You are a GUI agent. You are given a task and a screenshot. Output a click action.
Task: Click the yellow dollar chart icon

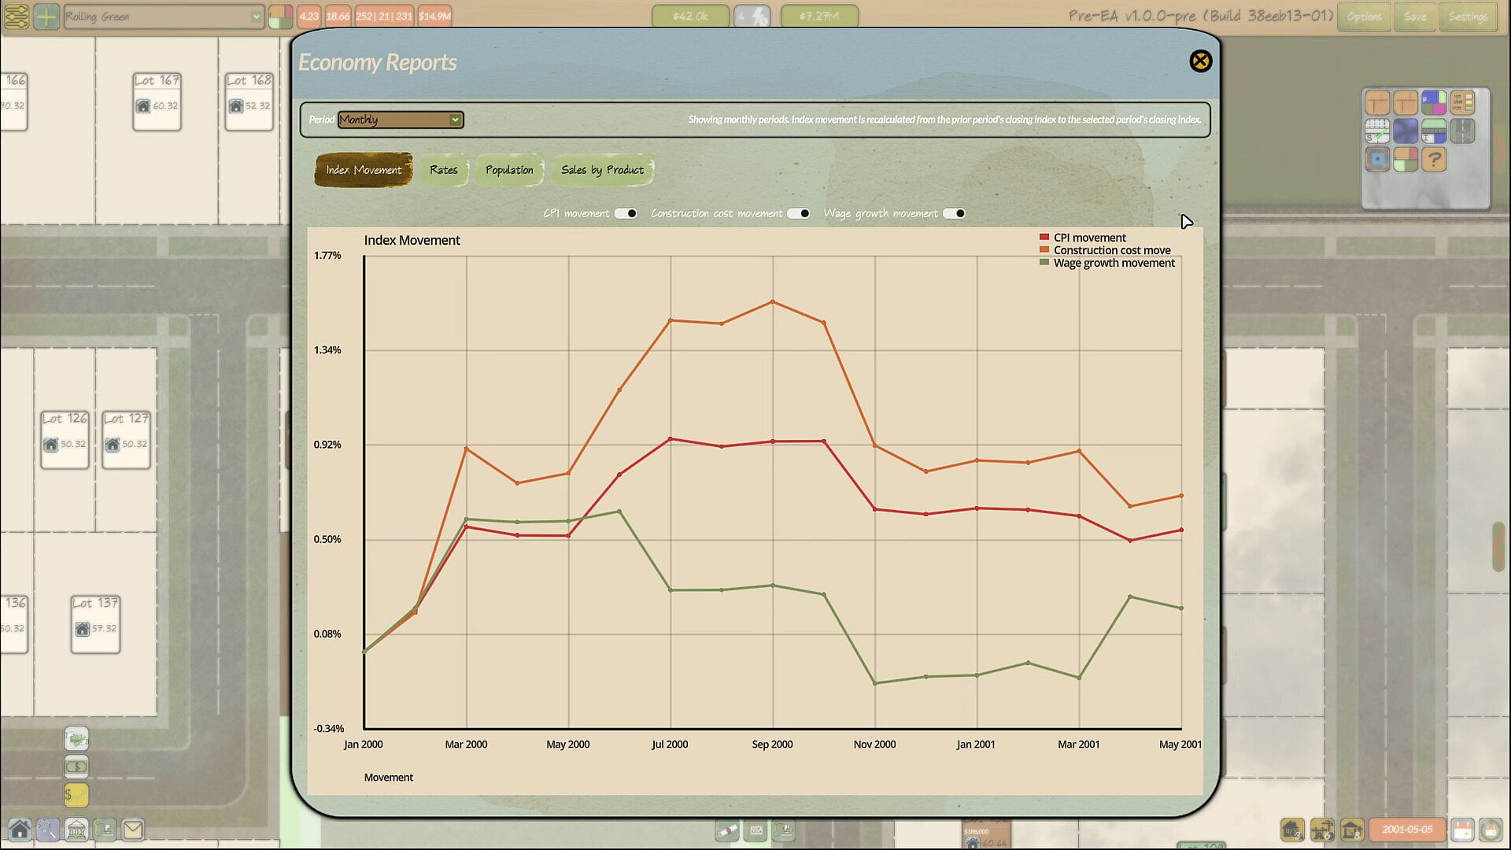[76, 795]
